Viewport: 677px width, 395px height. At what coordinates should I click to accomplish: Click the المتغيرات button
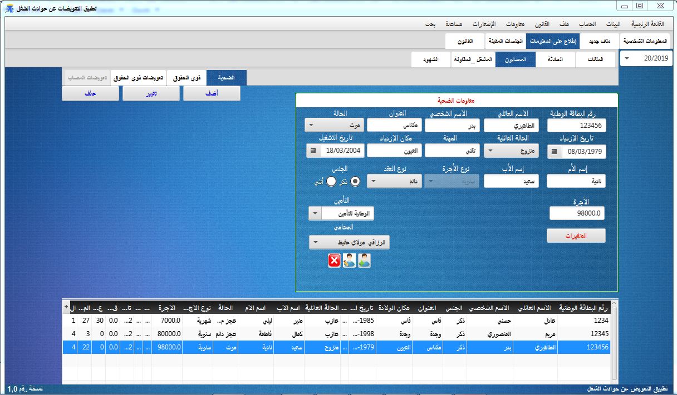click(576, 236)
